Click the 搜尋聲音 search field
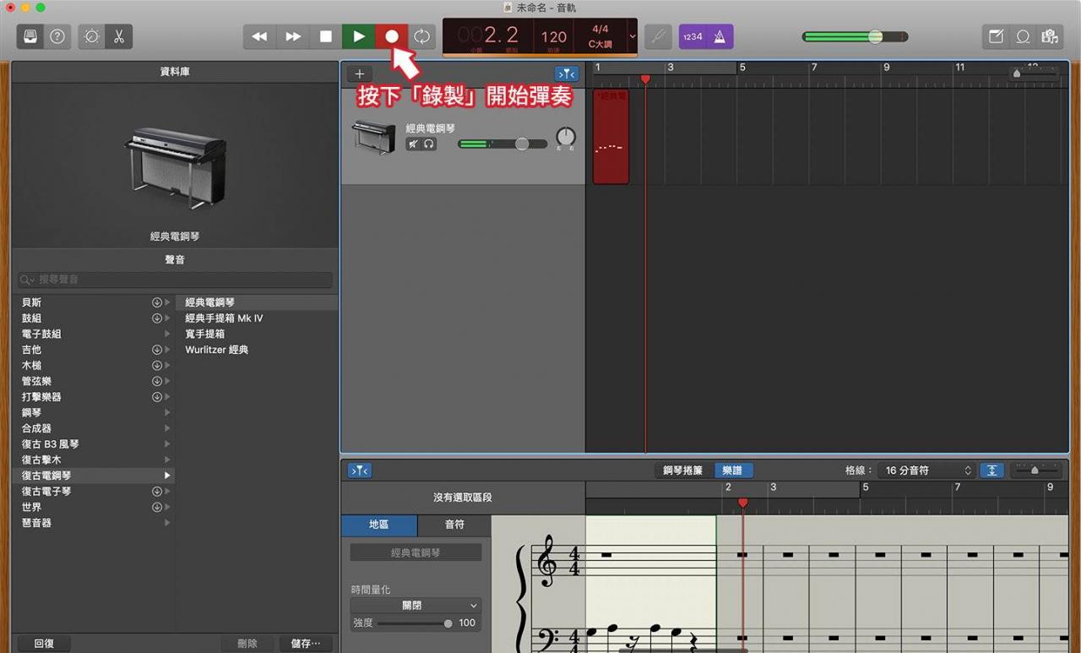Image resolution: width=1081 pixels, height=653 pixels. (x=175, y=280)
